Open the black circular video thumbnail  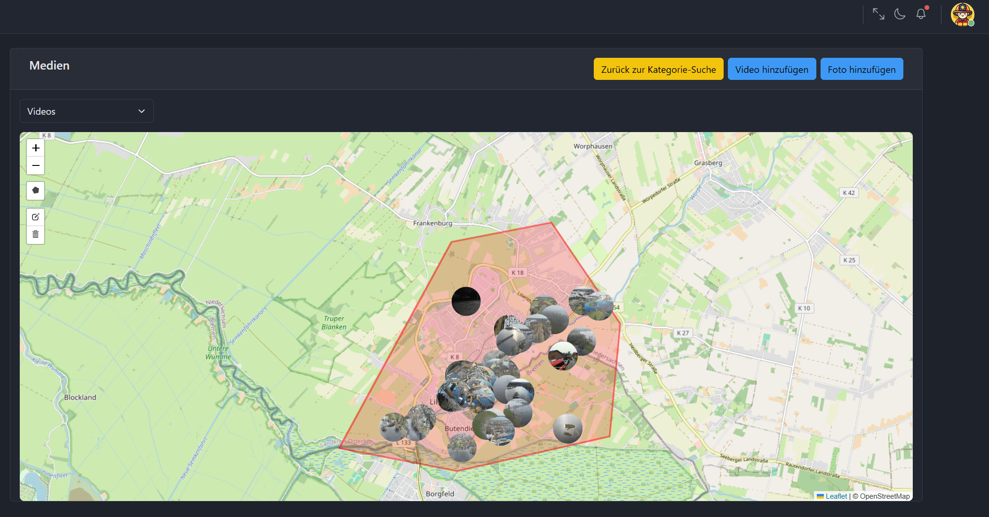[466, 301]
